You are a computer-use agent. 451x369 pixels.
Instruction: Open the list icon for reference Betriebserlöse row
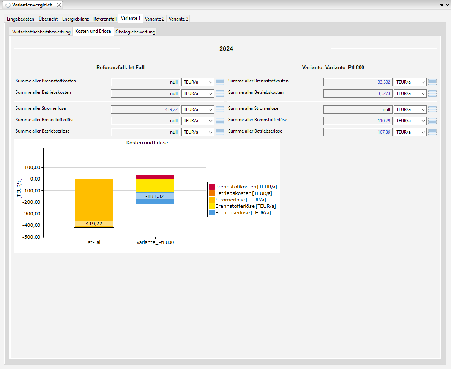point(220,132)
